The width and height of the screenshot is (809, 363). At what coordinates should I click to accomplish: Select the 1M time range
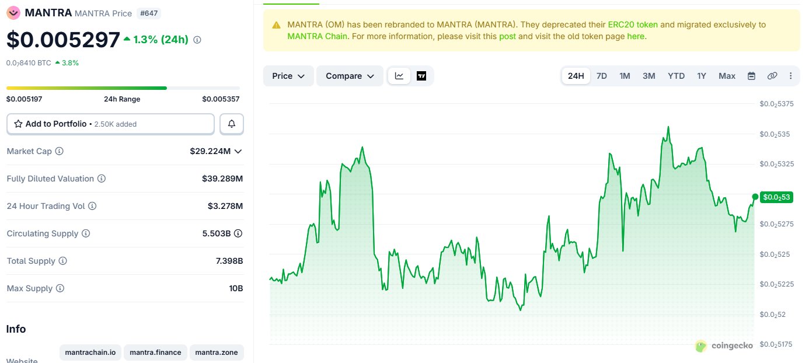click(625, 76)
